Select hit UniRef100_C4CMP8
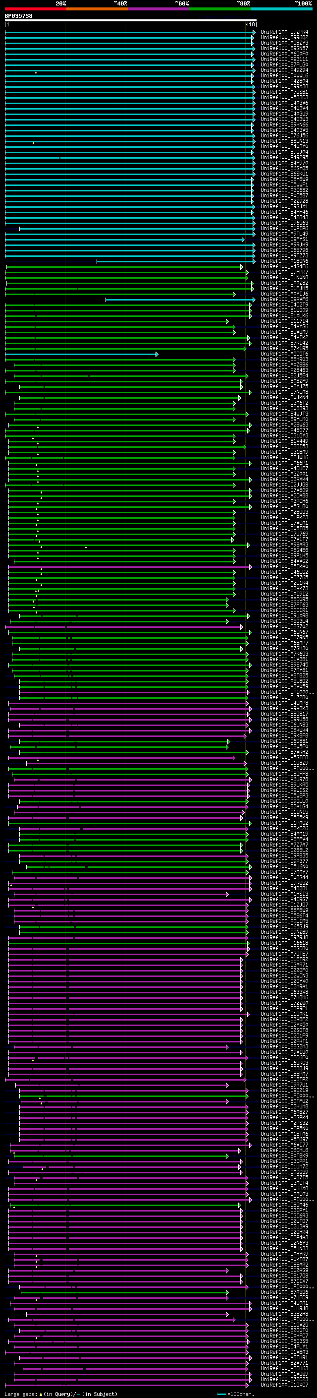Image resolution: width=317 pixels, height=1398 pixels. click(x=284, y=703)
